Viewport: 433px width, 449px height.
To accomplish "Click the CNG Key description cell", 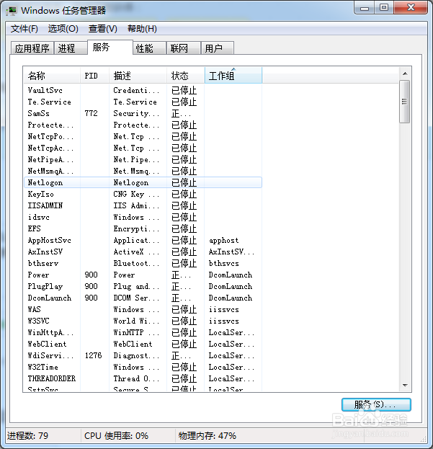I will coord(136,194).
